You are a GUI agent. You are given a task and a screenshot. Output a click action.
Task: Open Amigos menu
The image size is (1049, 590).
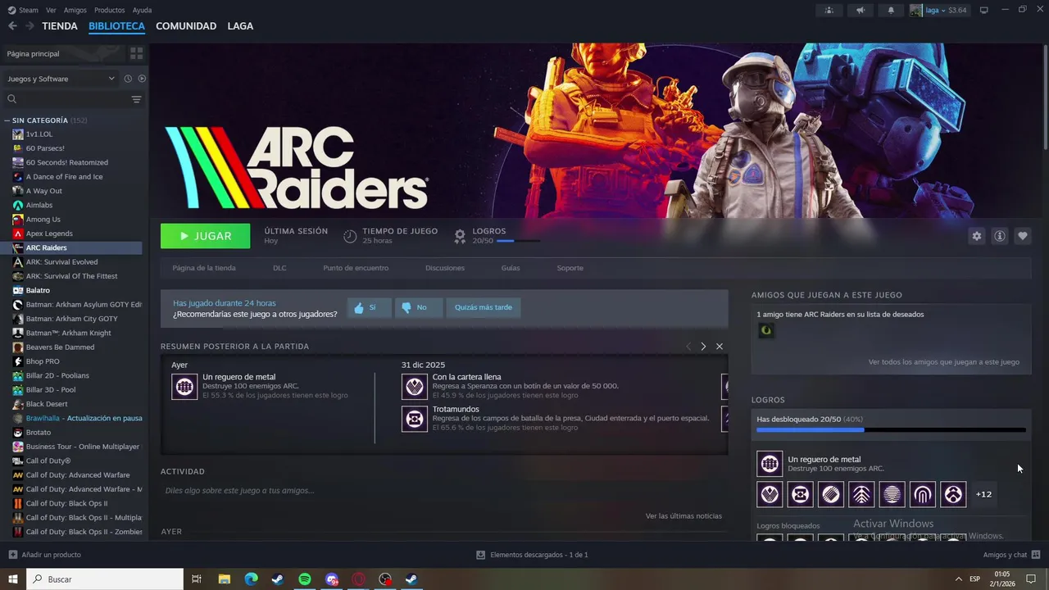75,10
